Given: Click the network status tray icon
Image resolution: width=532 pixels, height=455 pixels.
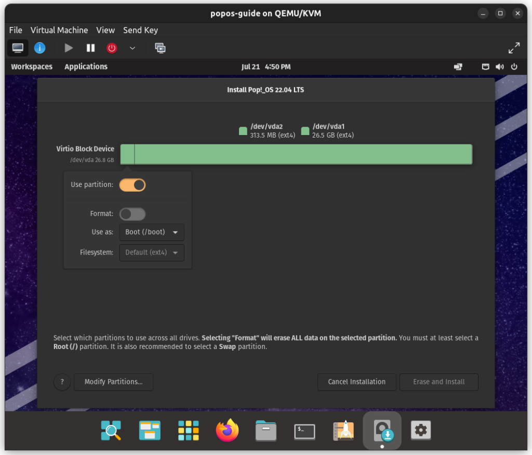Looking at the screenshot, I should 458,67.
